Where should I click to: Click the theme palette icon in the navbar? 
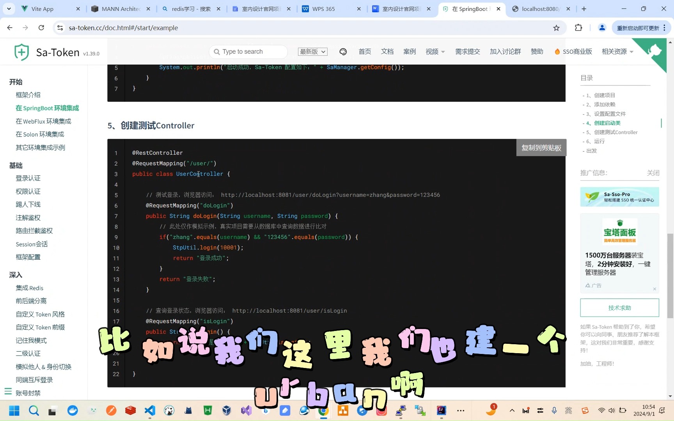pos(343,51)
